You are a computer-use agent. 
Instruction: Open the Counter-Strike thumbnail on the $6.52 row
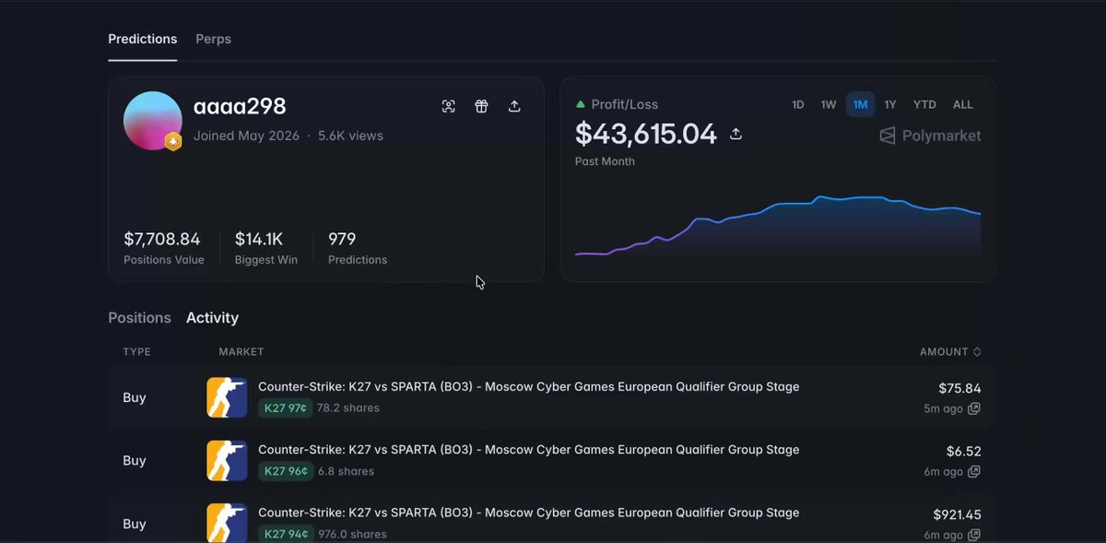pos(227,460)
